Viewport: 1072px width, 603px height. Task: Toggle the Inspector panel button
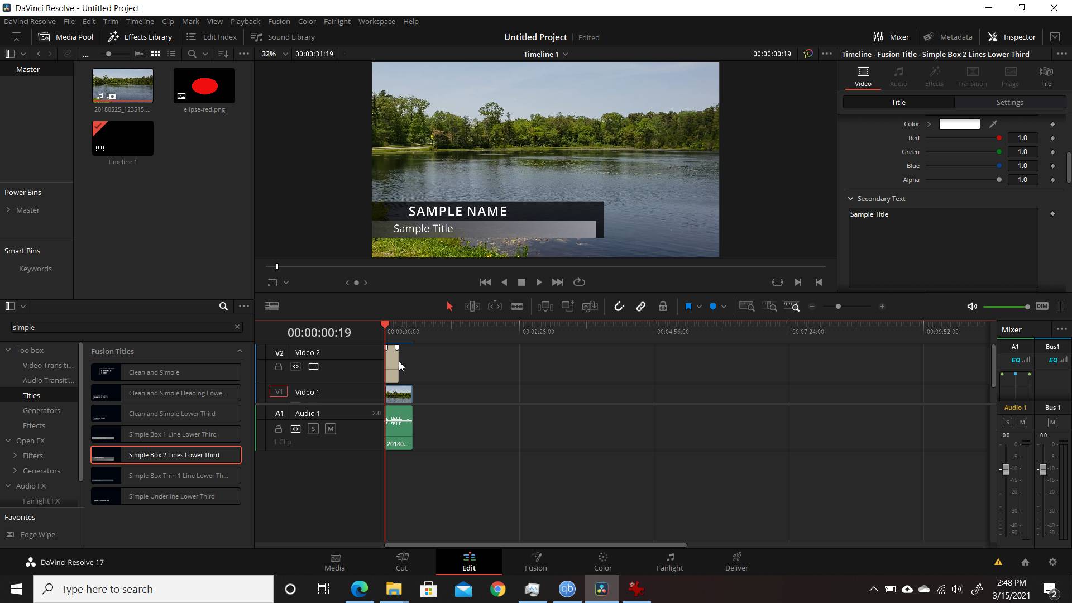1012,37
